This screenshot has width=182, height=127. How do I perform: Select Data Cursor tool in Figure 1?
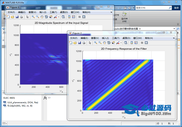click(50, 17)
